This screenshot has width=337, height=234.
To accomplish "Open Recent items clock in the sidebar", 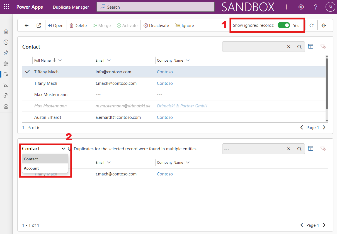I will pyautogui.click(x=6, y=42).
